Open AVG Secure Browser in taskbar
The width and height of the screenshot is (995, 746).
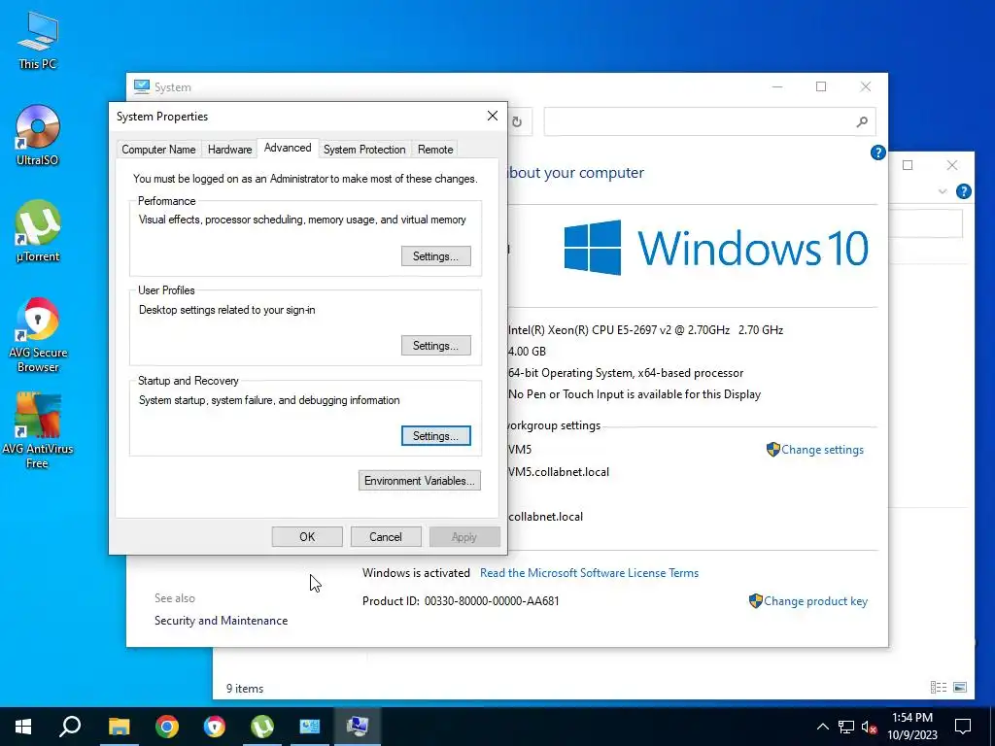click(215, 727)
